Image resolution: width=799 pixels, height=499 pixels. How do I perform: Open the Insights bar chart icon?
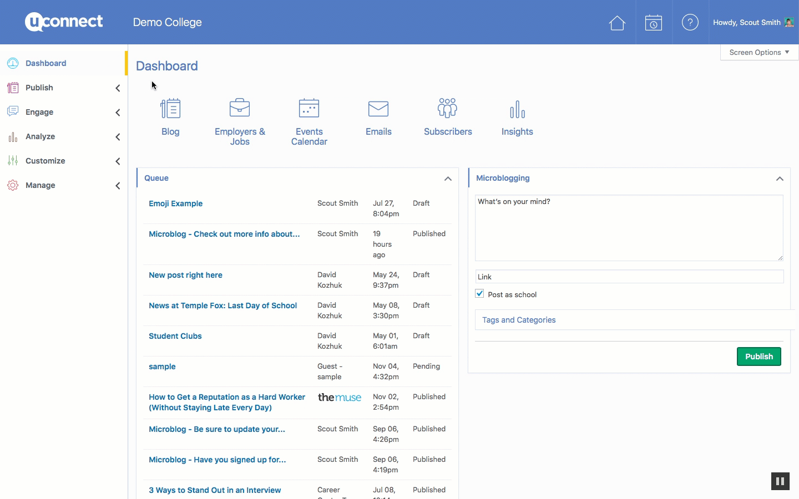517,109
